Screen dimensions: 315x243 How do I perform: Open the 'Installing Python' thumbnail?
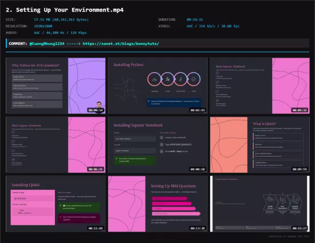point(157,85)
